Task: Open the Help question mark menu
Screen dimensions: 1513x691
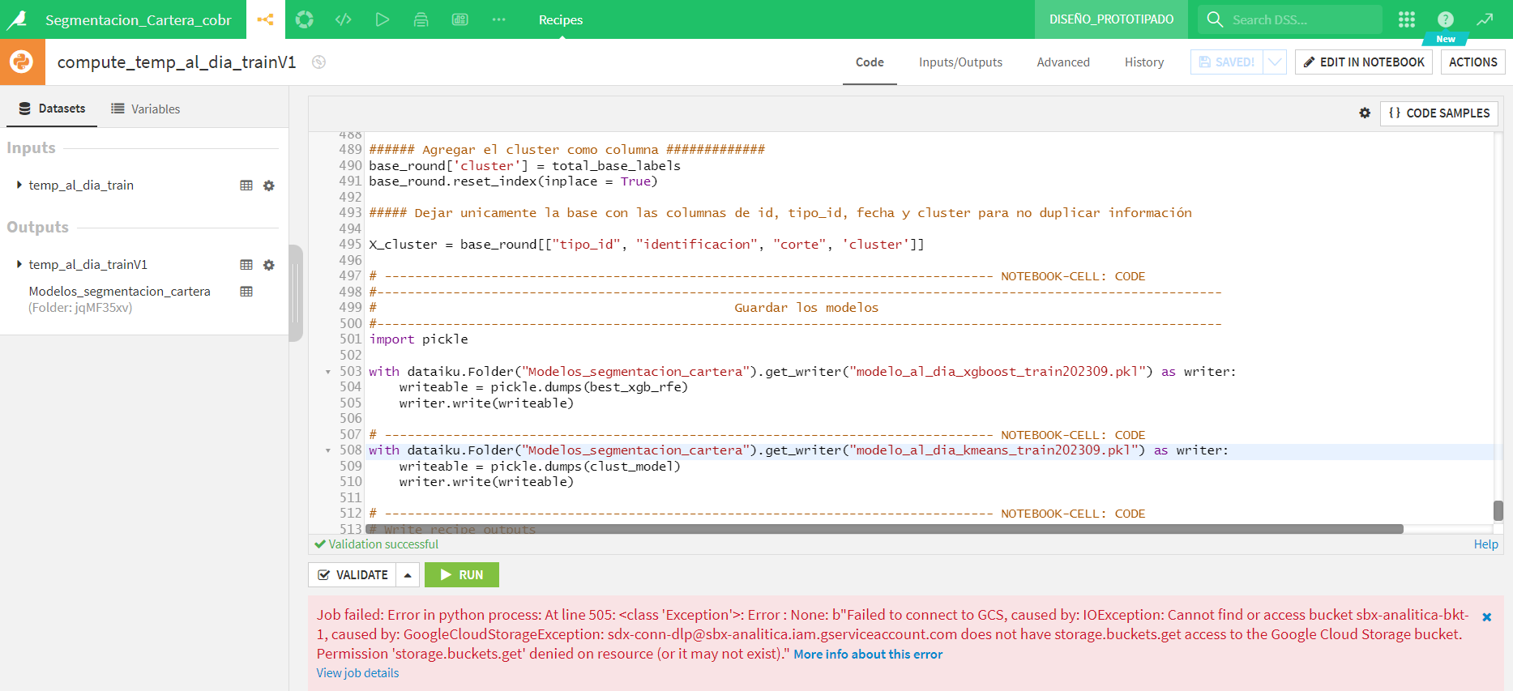Action: click(1446, 19)
